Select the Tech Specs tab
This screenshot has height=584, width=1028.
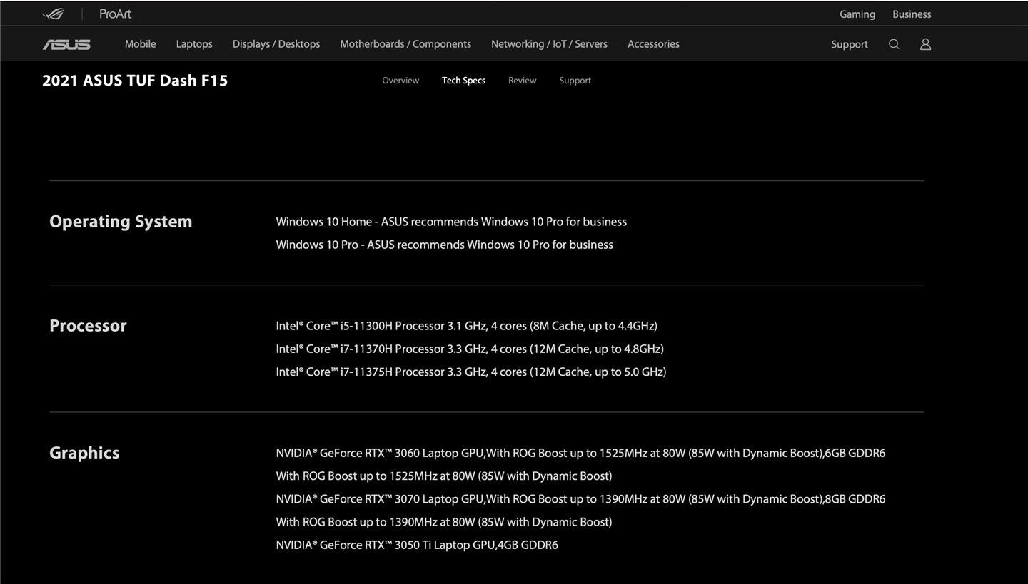[x=463, y=81]
